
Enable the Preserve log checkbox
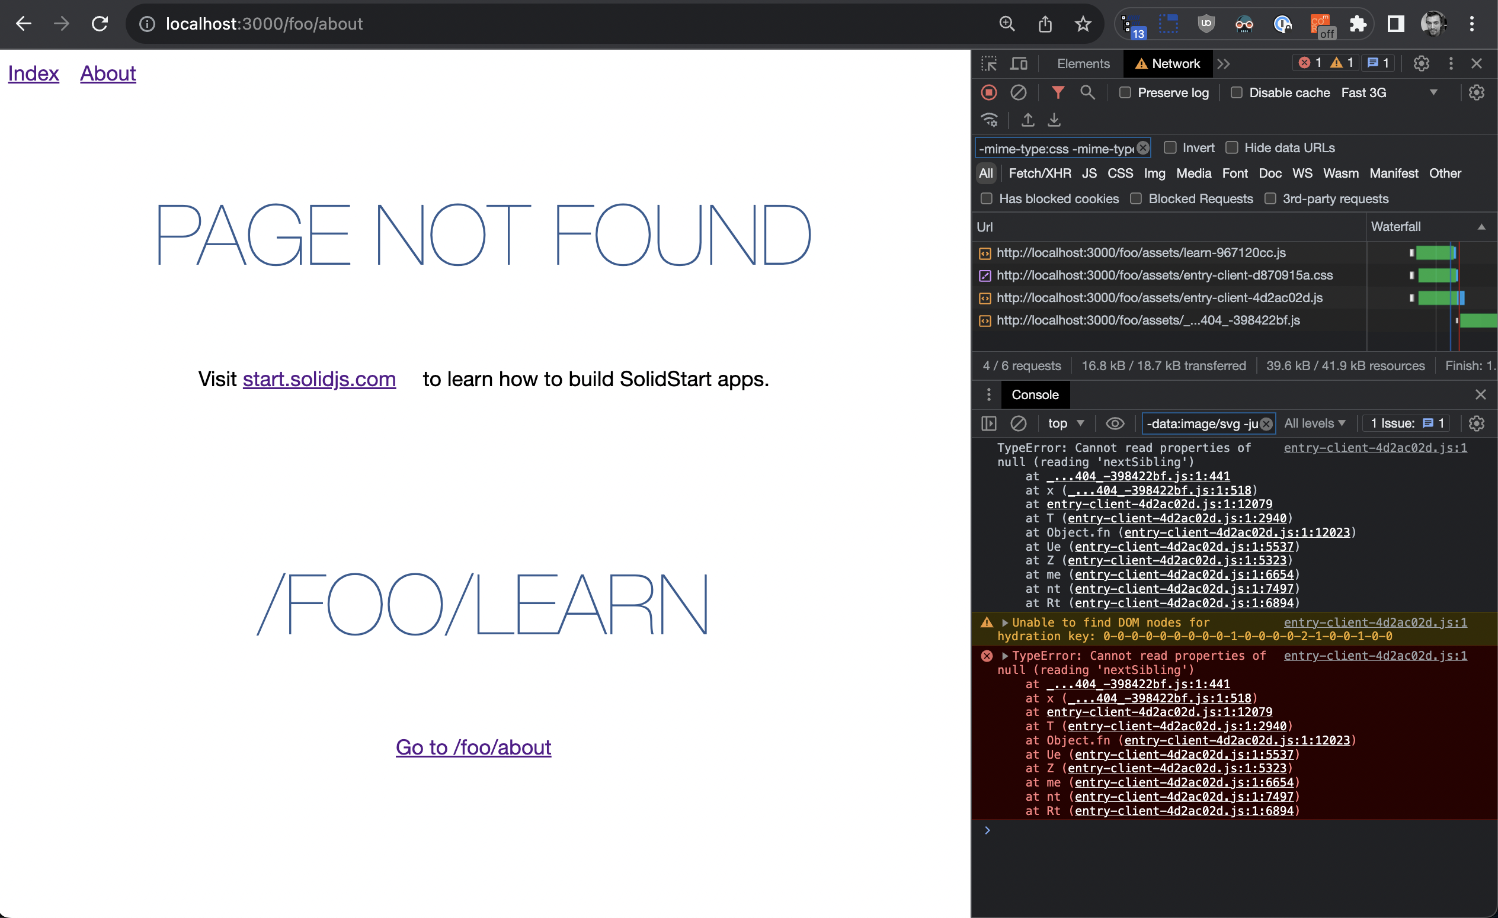pos(1125,92)
